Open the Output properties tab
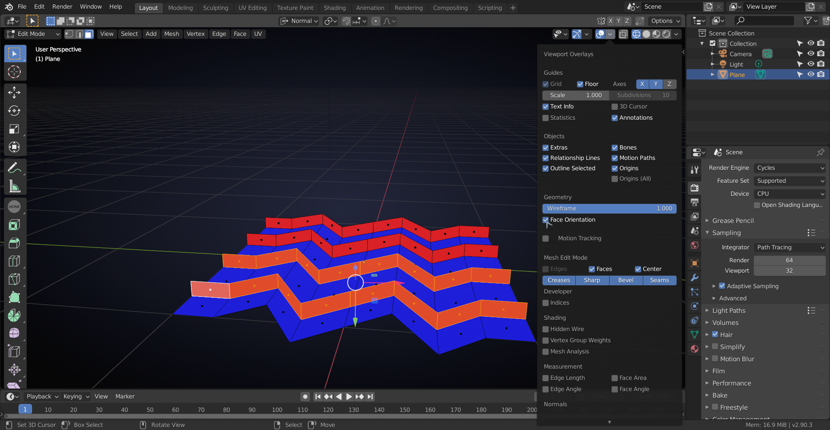The width and height of the screenshot is (830, 430). pyautogui.click(x=694, y=202)
